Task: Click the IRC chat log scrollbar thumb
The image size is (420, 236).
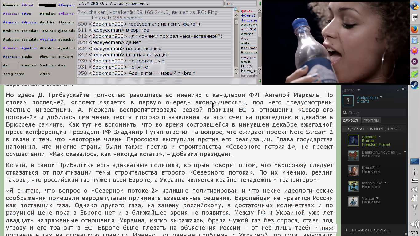Action: tap(236, 22)
